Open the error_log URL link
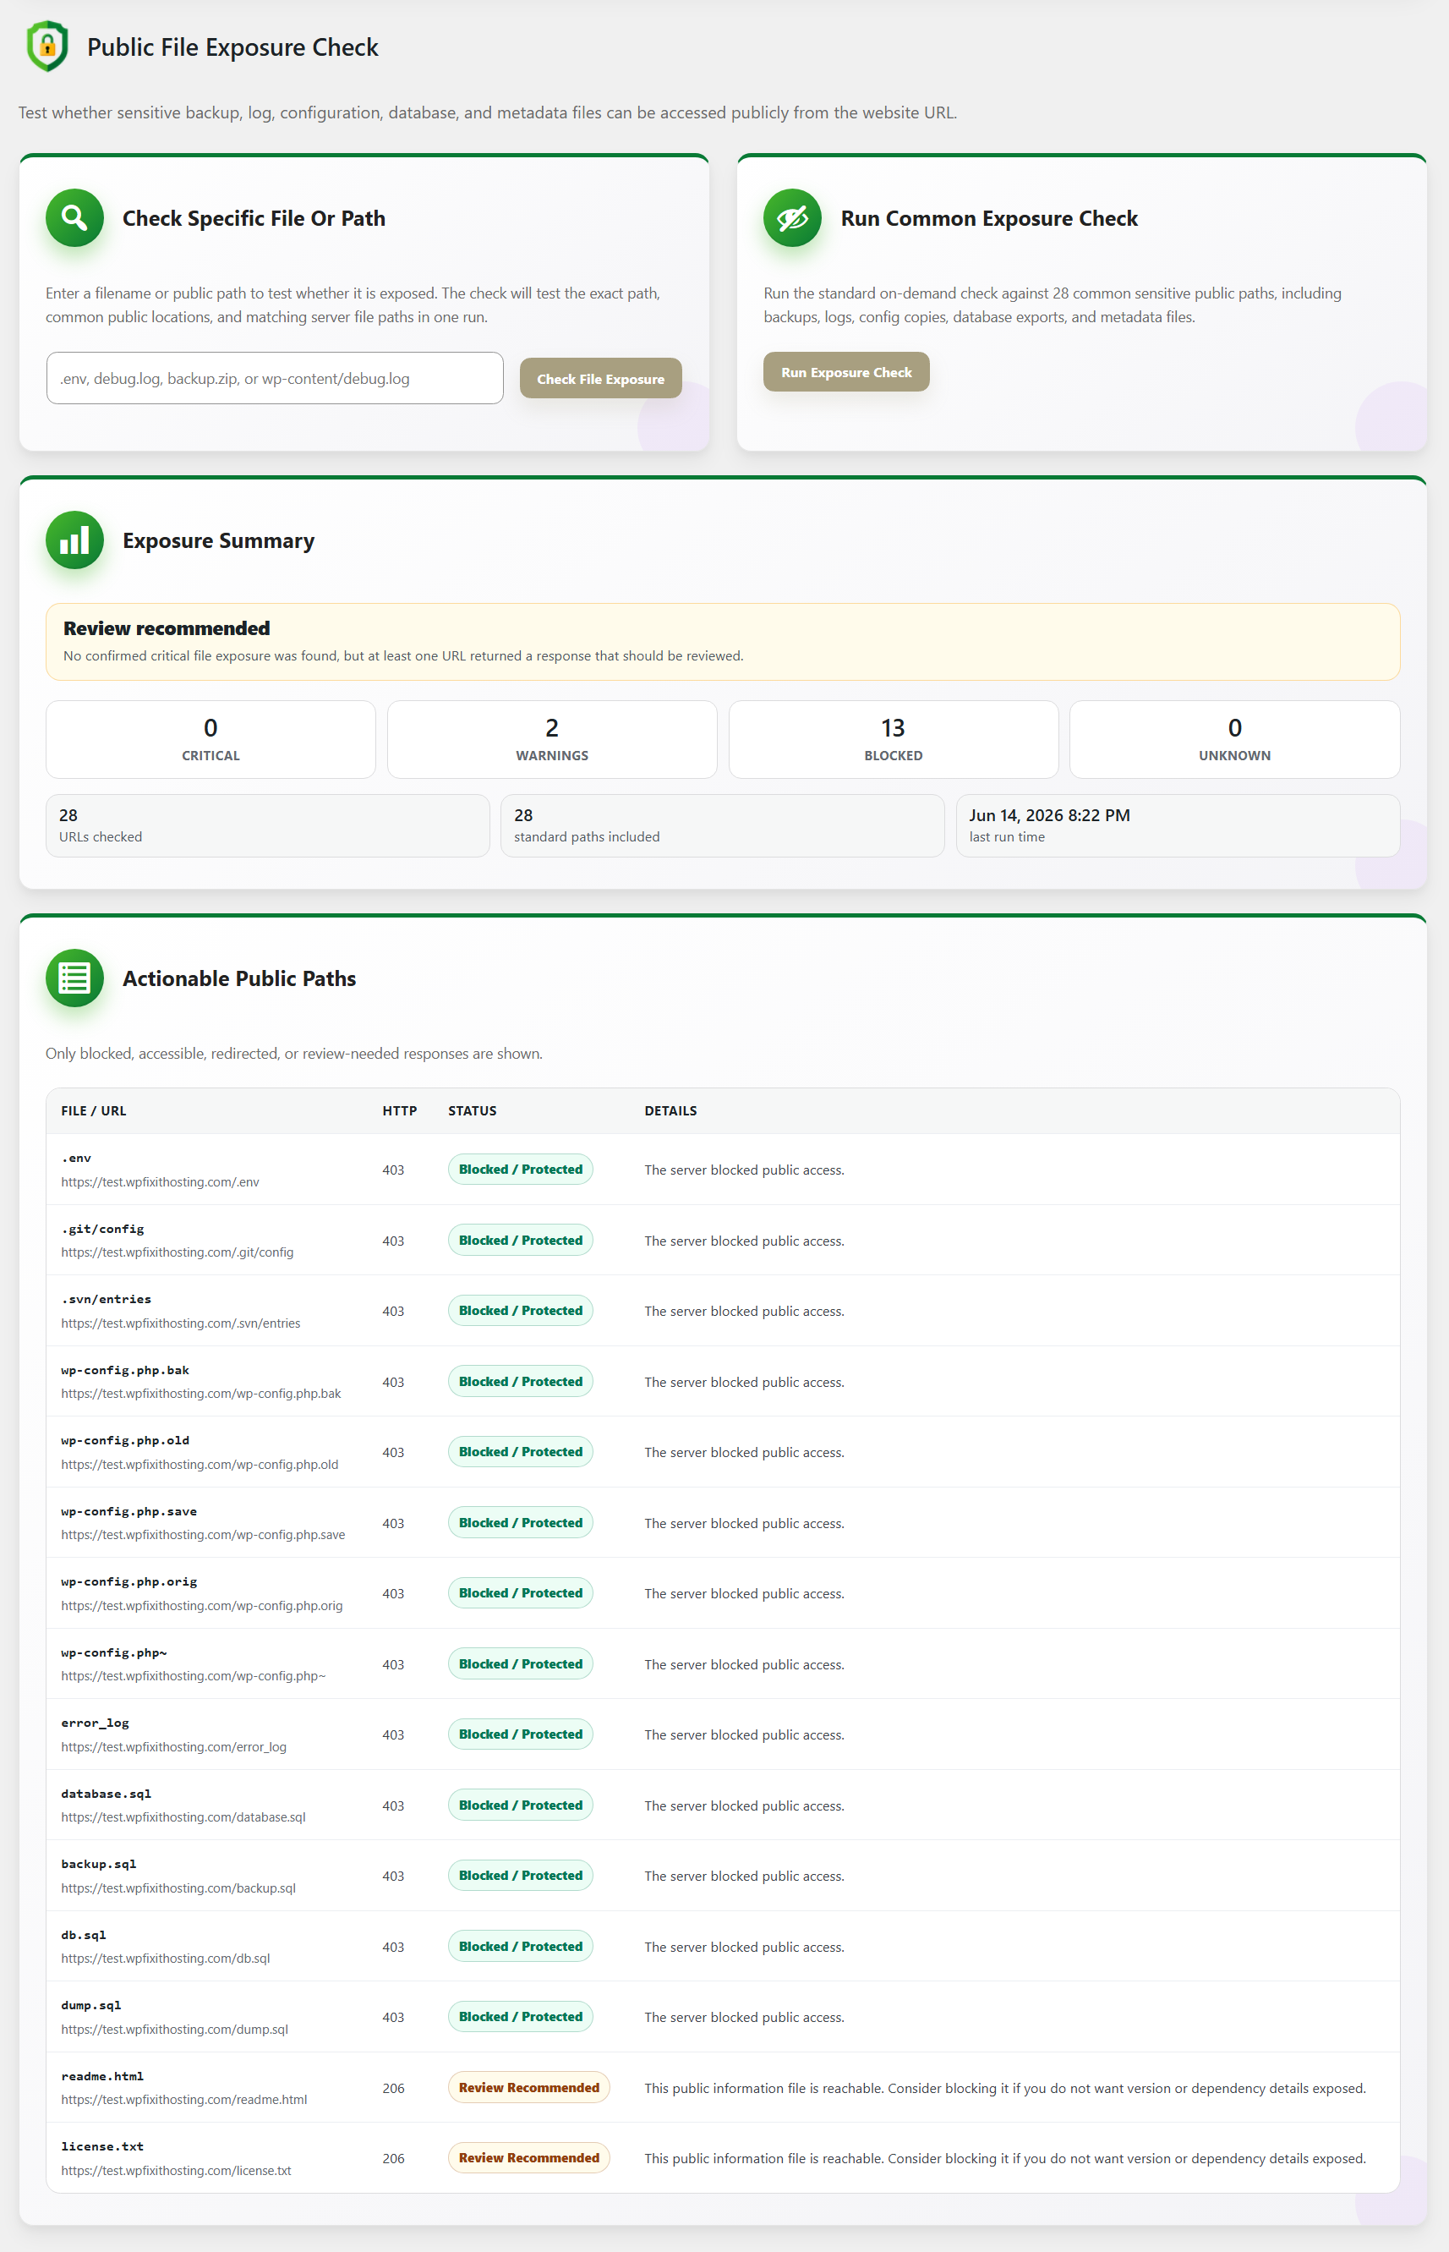 [x=174, y=1746]
